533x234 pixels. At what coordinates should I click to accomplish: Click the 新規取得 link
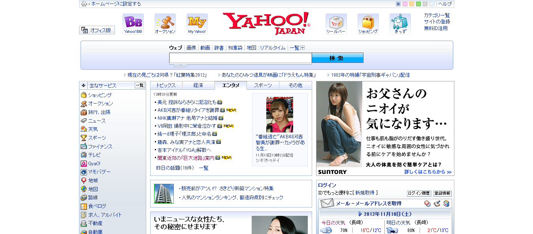click(x=365, y=193)
